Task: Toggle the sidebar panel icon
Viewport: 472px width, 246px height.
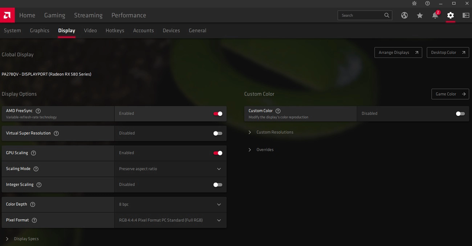Action: tap(466, 15)
